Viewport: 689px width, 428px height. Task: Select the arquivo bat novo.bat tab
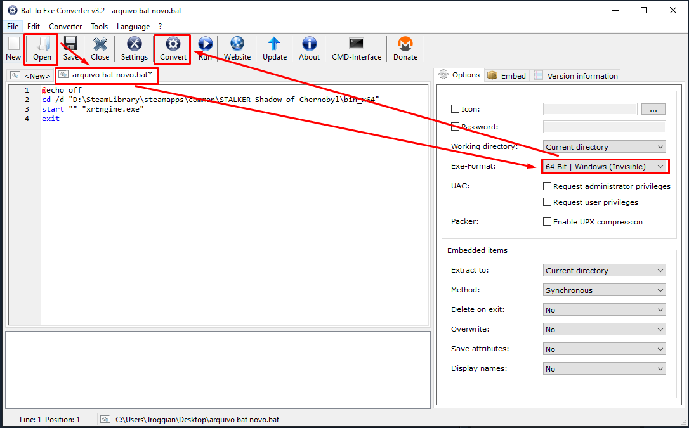pyautogui.click(x=107, y=75)
